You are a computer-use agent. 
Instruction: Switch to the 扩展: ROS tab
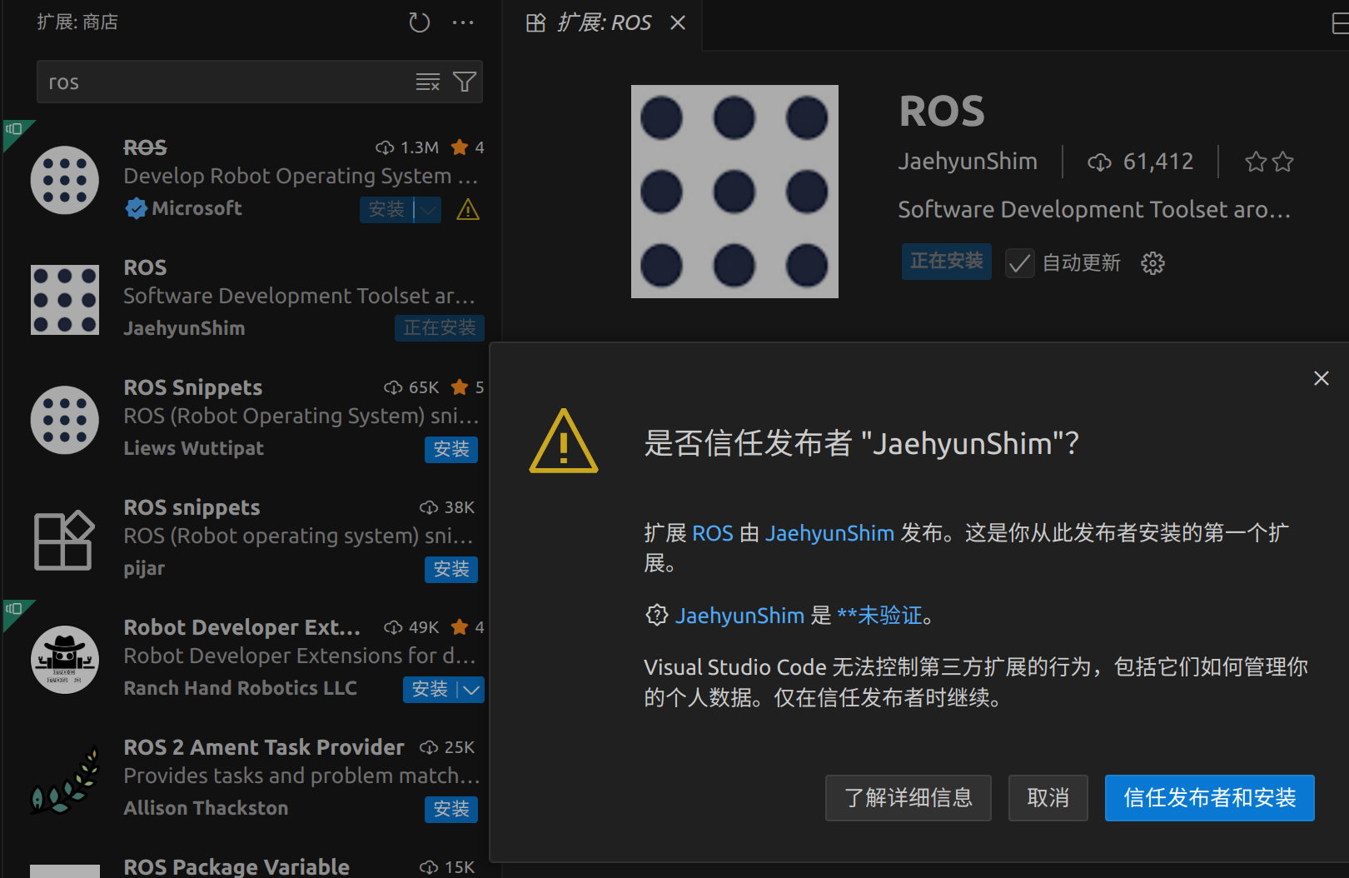[x=604, y=22]
